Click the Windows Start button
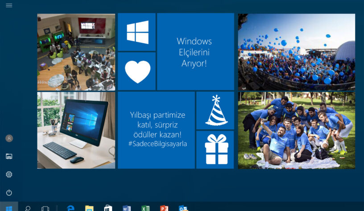 click(x=9, y=208)
